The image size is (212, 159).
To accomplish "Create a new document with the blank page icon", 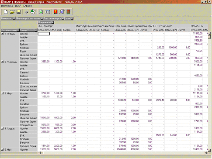I will click(6, 12).
